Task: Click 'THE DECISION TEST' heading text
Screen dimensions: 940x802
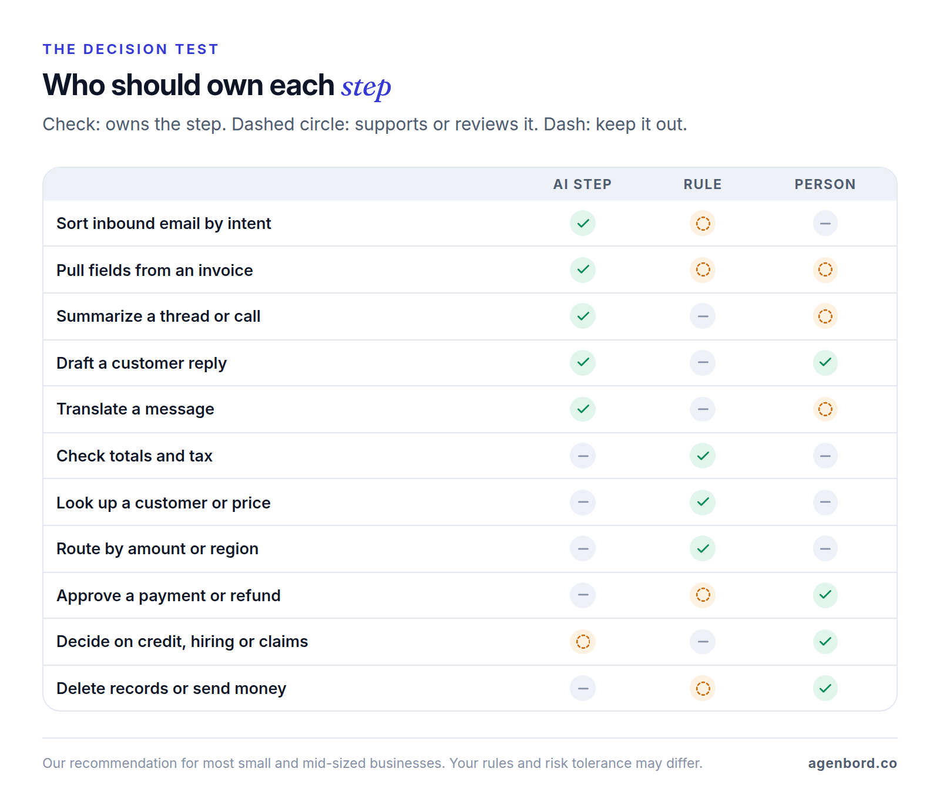Action: point(130,49)
